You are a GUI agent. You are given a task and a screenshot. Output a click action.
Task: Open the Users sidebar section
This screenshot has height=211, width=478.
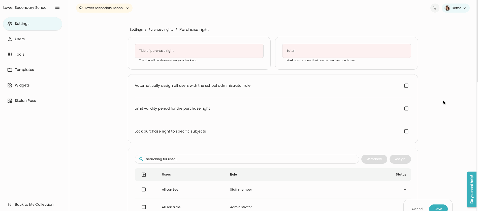pos(20,39)
